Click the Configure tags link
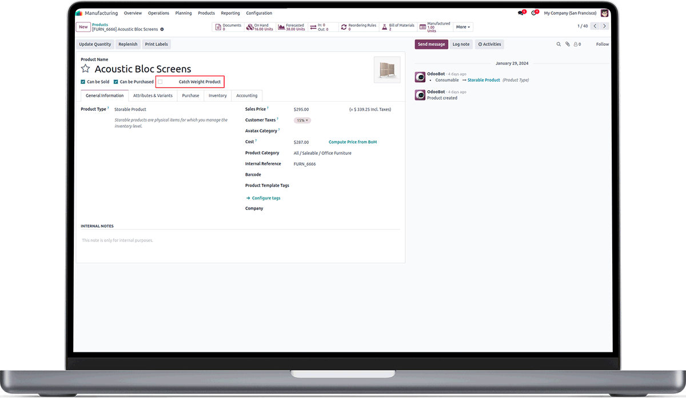Image resolution: width=686 pixels, height=398 pixels. point(263,198)
